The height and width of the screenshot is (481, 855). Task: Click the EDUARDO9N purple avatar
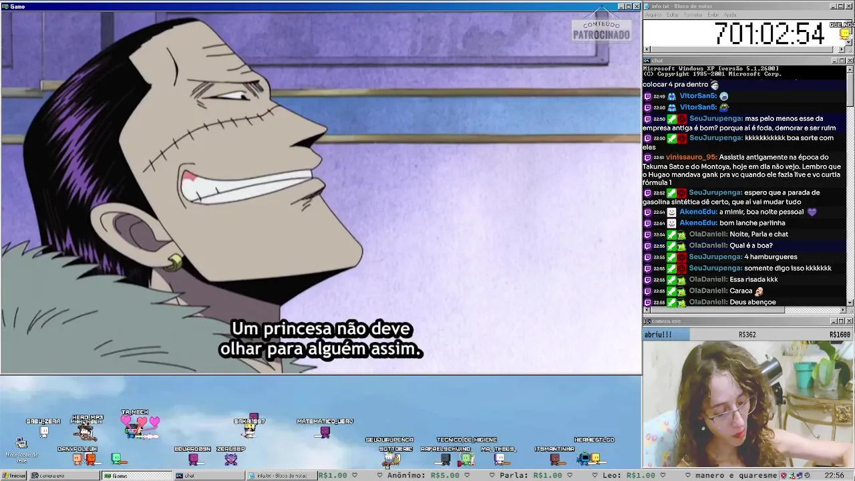194,459
